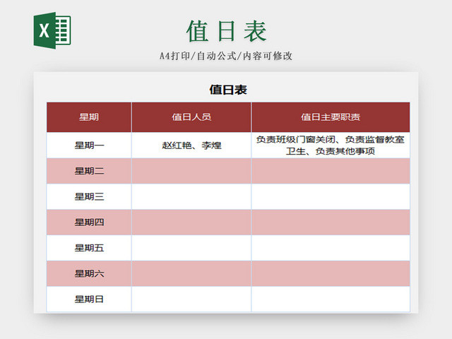
Task: Click the green Excel logo icon
Action: pyautogui.click(x=52, y=30)
